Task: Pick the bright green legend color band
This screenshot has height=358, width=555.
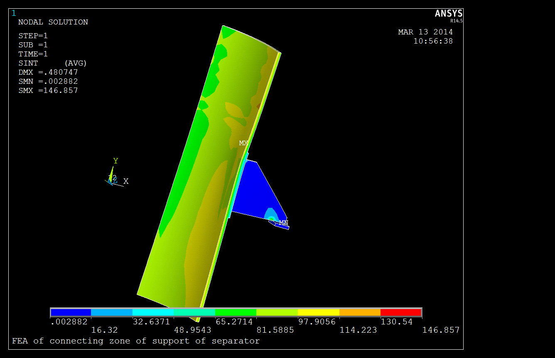Action: (x=236, y=312)
